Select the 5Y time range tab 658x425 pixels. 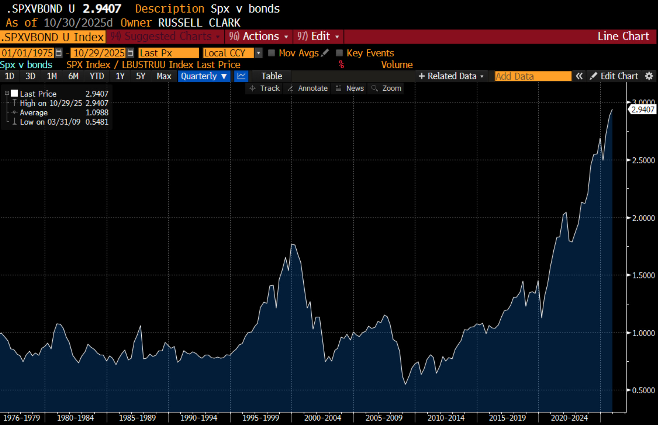140,76
